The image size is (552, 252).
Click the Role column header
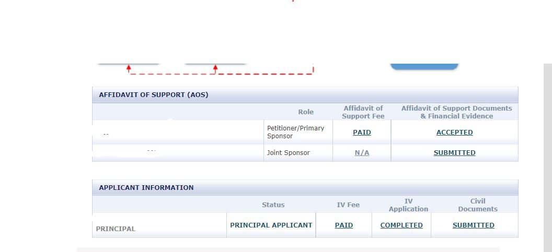(306, 112)
